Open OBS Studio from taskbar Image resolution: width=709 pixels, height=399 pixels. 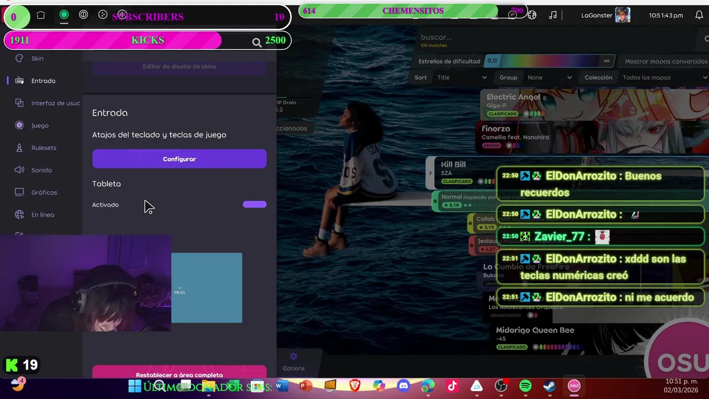[501, 386]
